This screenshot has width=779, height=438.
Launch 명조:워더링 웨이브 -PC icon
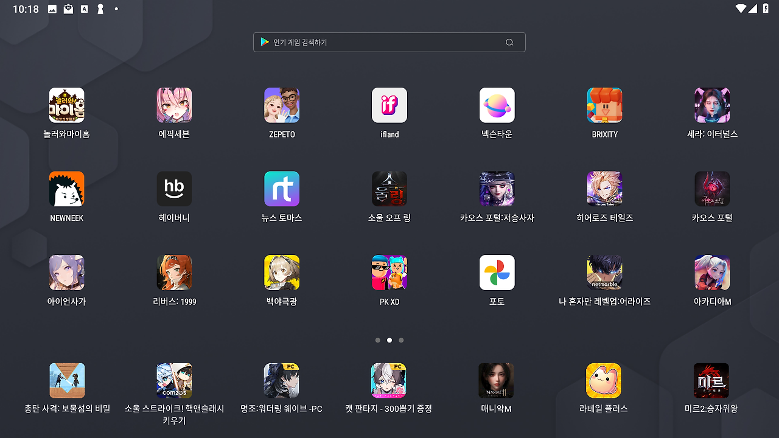click(281, 381)
